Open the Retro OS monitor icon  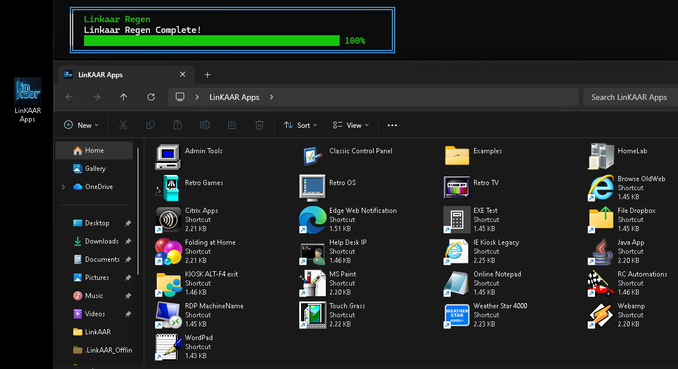[312, 188]
